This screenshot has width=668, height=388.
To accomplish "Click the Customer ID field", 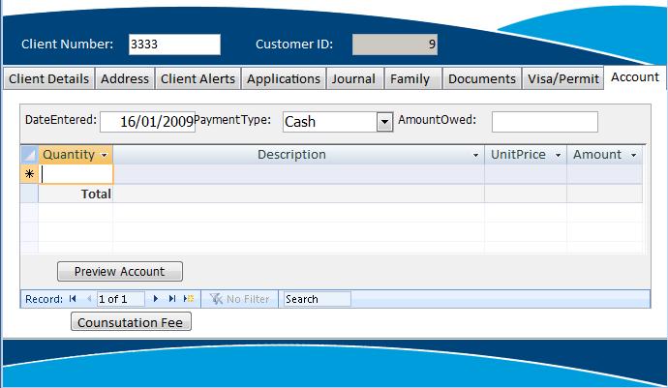I will pos(394,45).
